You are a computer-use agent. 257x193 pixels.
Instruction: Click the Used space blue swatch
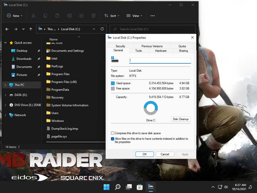click(113, 83)
